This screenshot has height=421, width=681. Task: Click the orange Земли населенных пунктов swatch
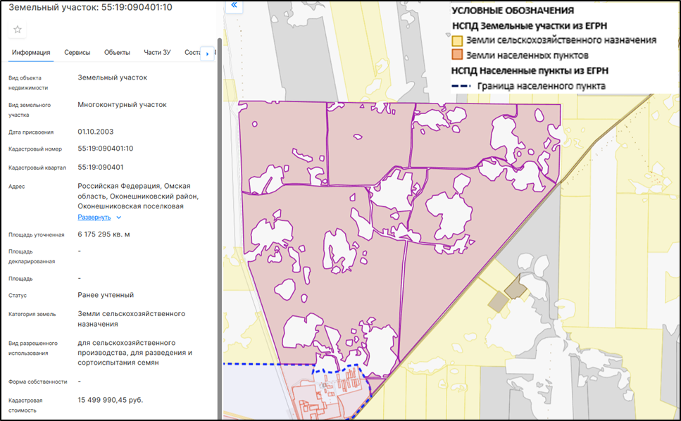pyautogui.click(x=457, y=55)
